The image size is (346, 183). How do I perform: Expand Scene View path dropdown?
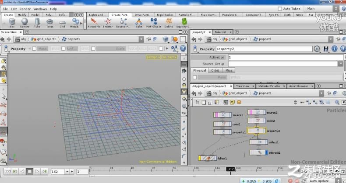pyautogui.click(x=141, y=39)
